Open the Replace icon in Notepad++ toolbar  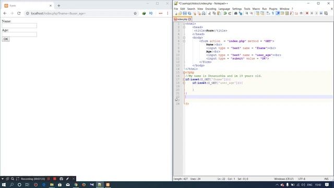tap(241, 14)
